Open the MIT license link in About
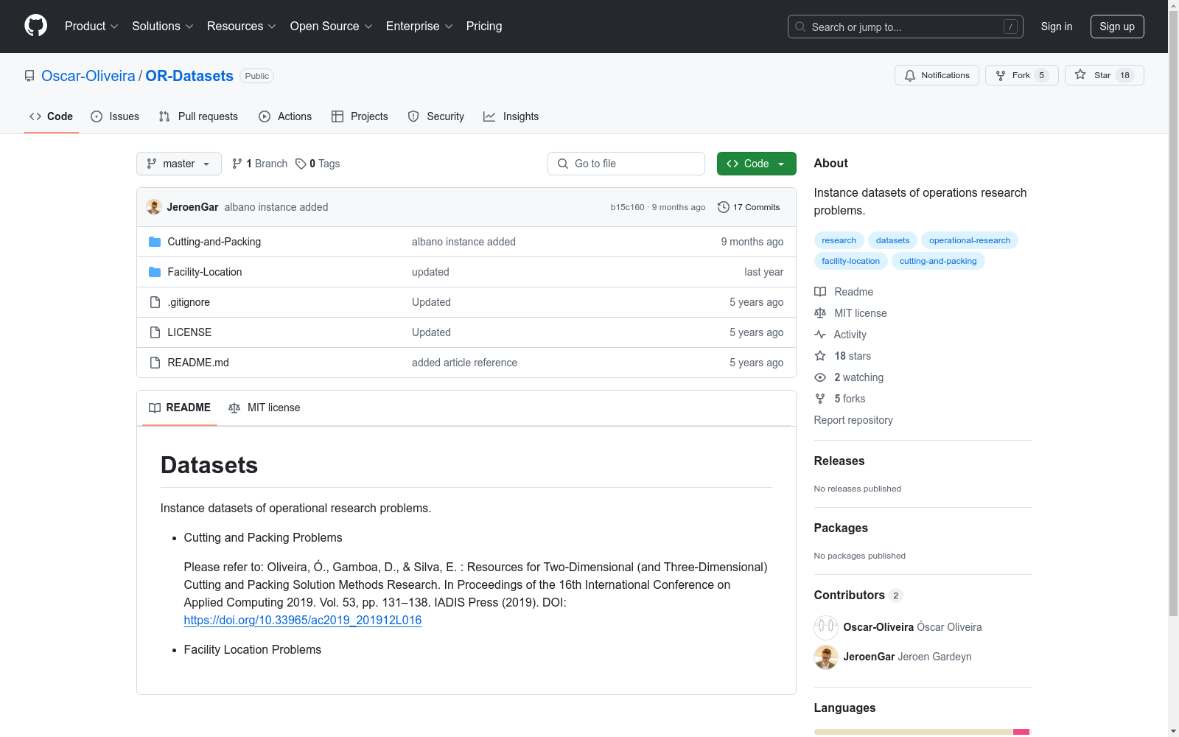Image resolution: width=1179 pixels, height=737 pixels. 850,313
